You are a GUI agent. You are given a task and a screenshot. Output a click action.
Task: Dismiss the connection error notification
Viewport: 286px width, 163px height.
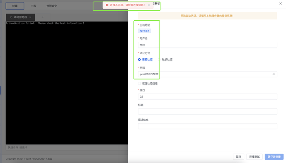(x=149, y=5)
